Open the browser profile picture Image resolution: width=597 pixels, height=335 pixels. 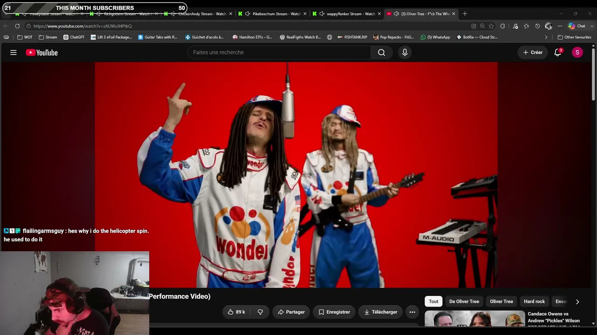tap(548, 26)
